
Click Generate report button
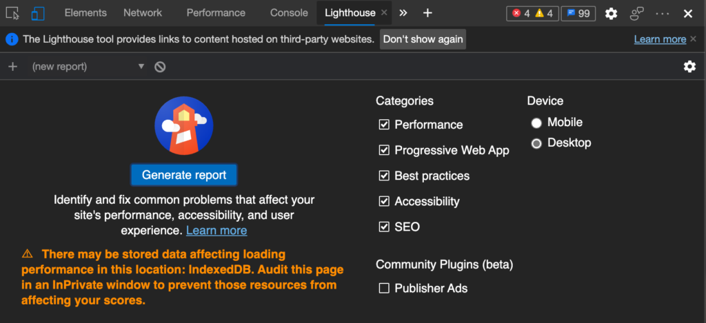pyautogui.click(x=183, y=175)
